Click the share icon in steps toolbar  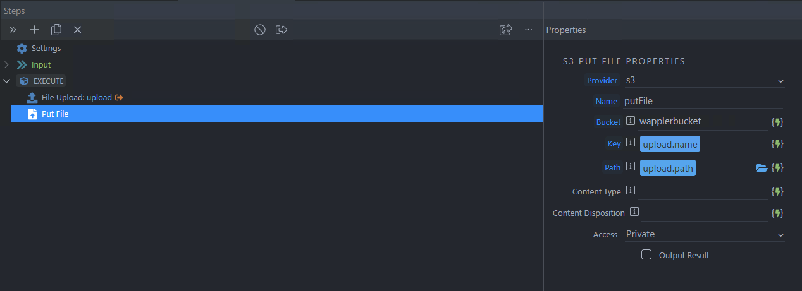(x=505, y=30)
